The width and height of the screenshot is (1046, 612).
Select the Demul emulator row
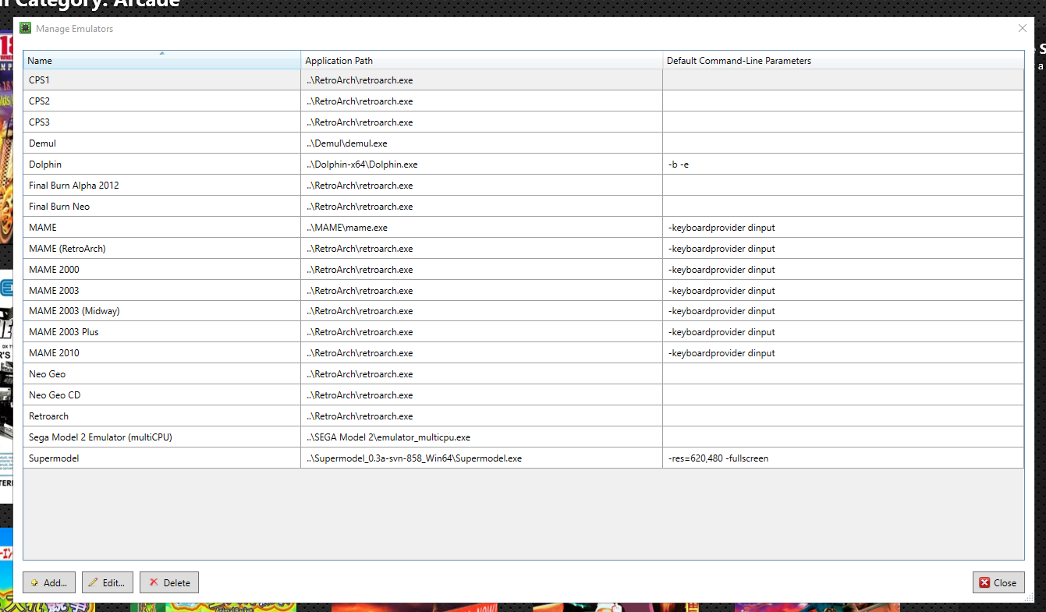(x=523, y=143)
